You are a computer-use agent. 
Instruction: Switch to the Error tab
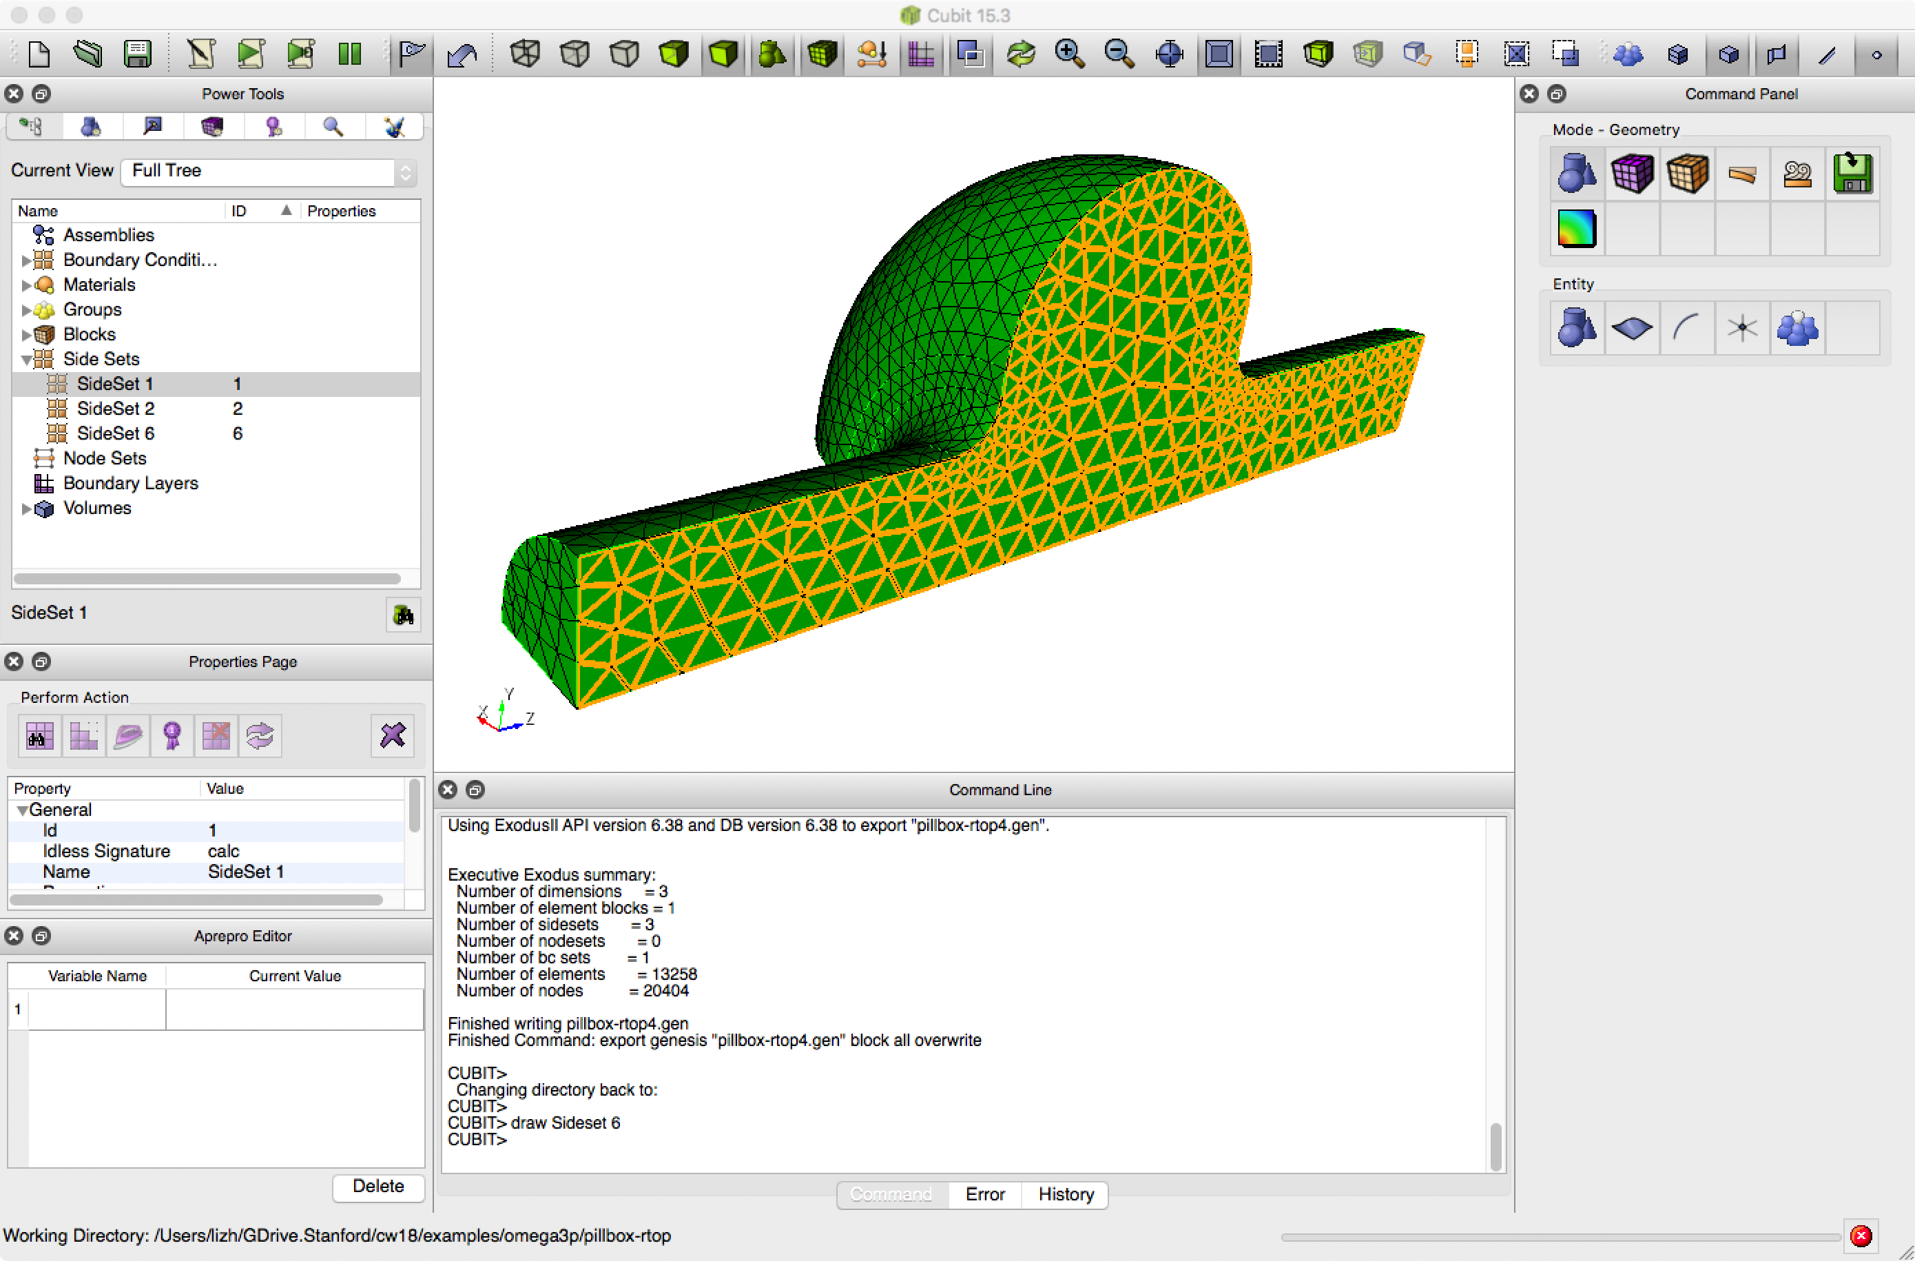coord(985,1194)
